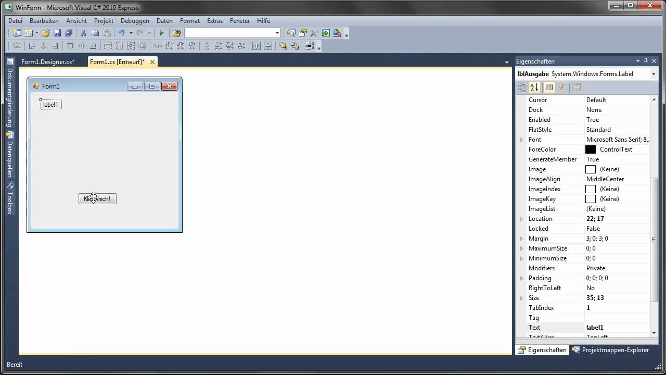Image resolution: width=666 pixels, height=375 pixels.
Task: Switch to the Form1.Designer.cs tab
Action: tap(47, 62)
